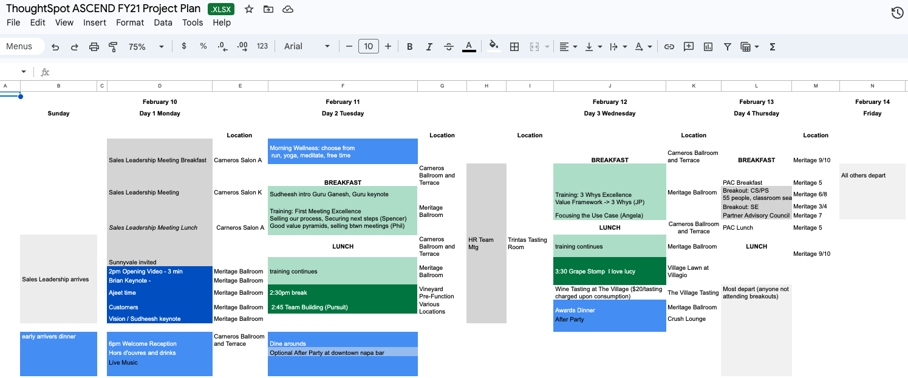Print the spreadsheet with printer icon
Screen dimensions: 908x378
(94, 47)
